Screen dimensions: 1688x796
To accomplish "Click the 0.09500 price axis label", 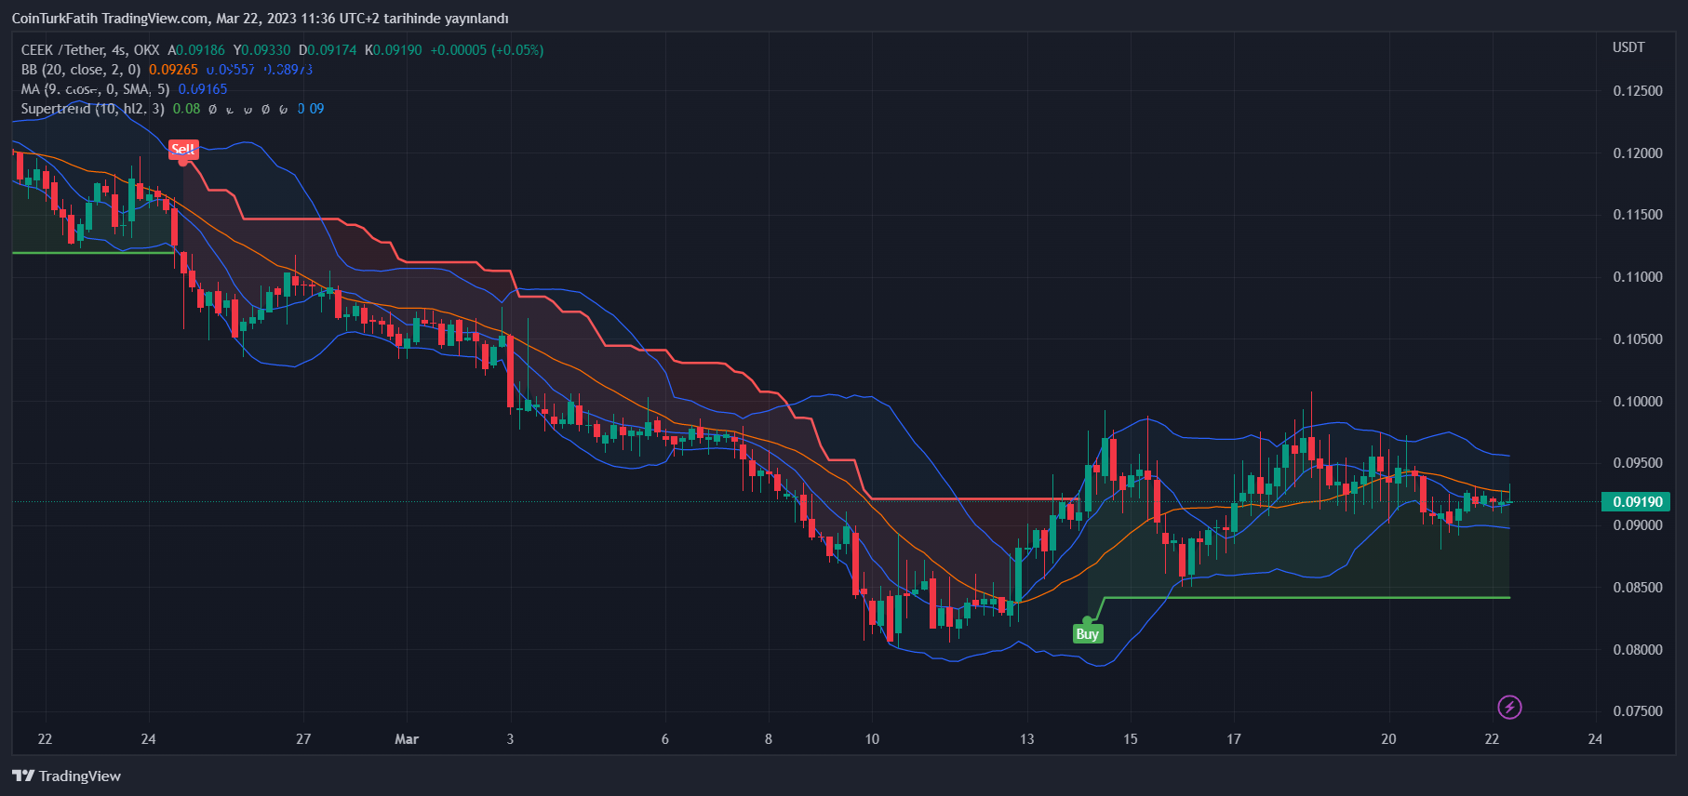I will pyautogui.click(x=1638, y=463).
